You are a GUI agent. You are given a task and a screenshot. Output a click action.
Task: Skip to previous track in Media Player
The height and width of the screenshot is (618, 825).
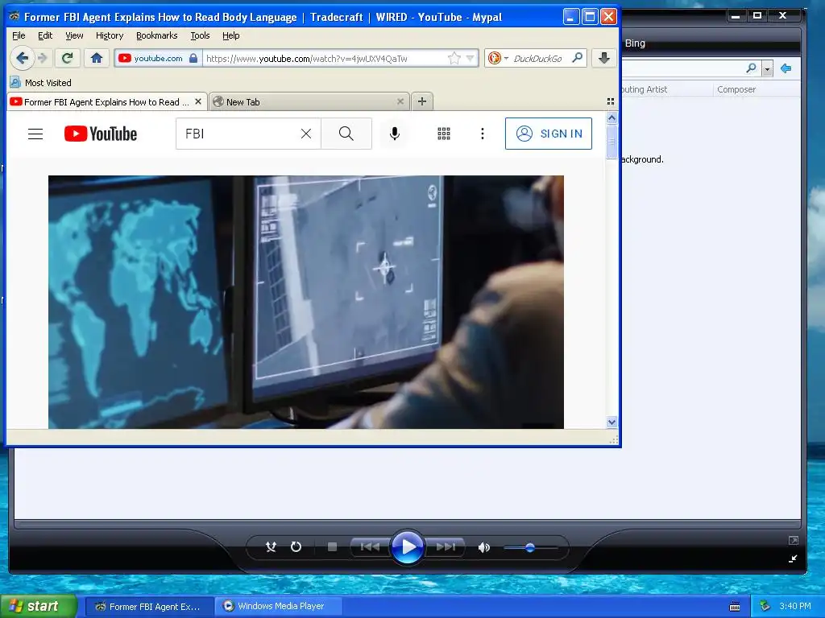(370, 547)
